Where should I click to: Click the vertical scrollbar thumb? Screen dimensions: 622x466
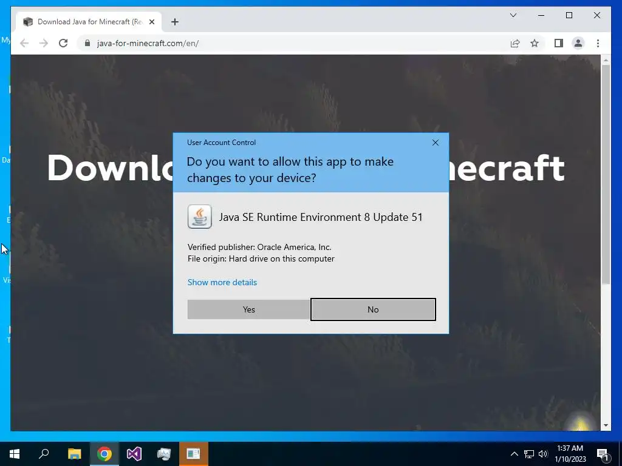[606, 174]
